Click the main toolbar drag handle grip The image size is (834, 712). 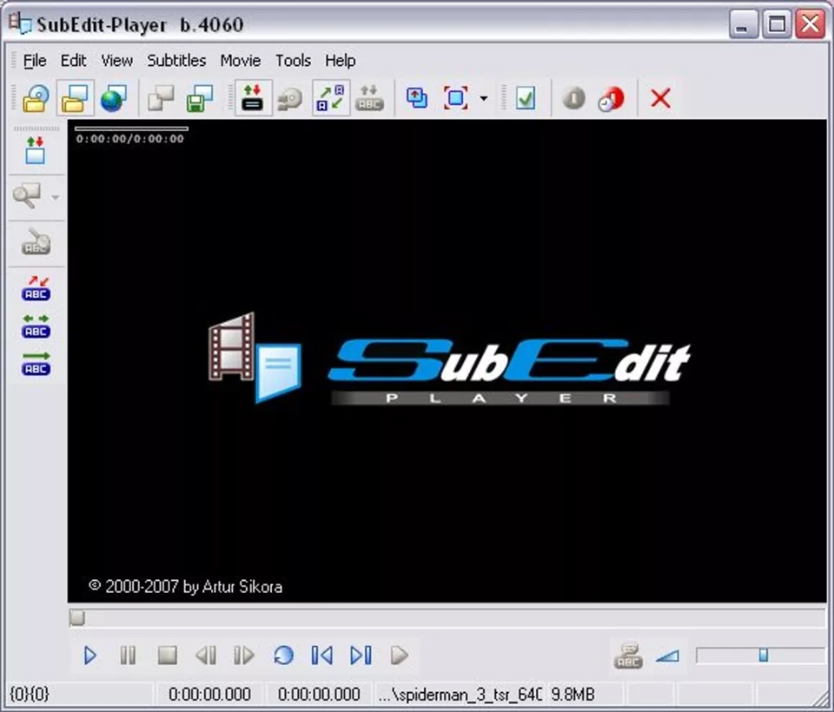tap(15, 98)
